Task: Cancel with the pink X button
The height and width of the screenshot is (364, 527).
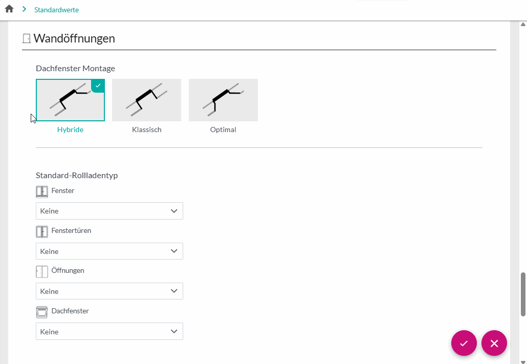Action: (x=494, y=343)
